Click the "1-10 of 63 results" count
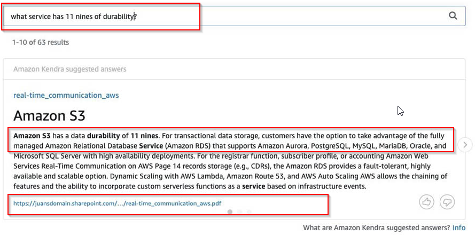 pos(41,42)
